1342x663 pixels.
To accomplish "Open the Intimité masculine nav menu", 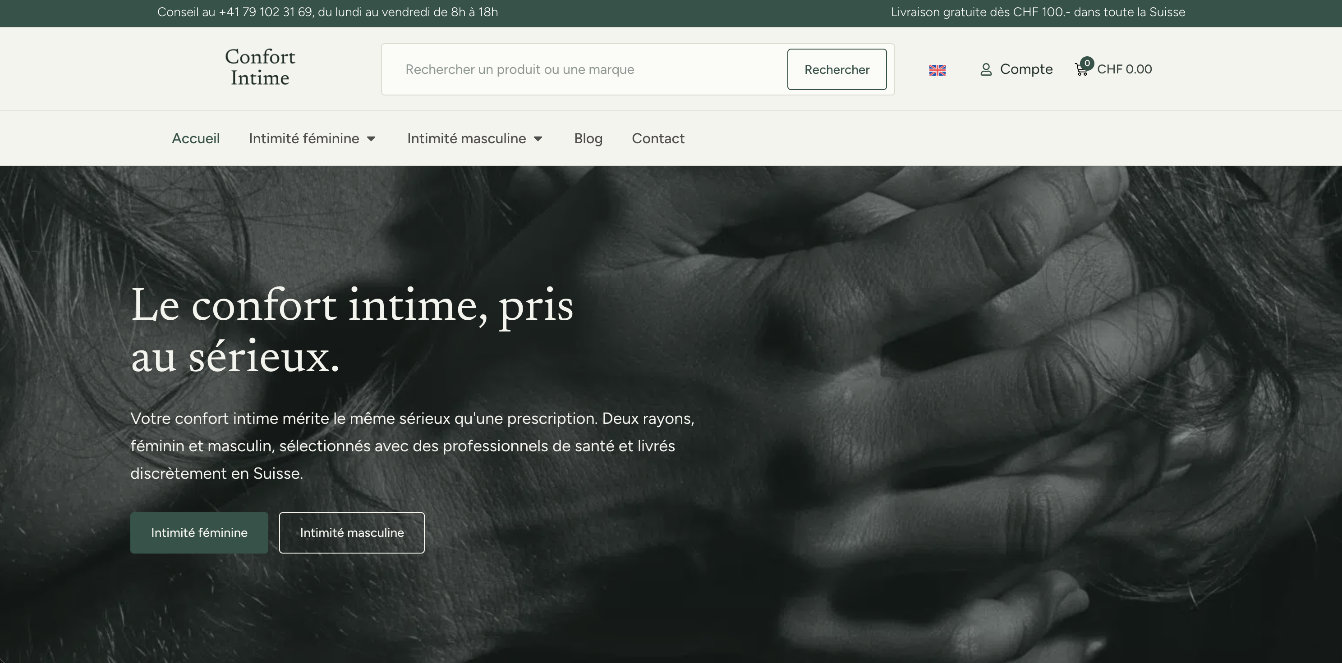I will point(466,138).
